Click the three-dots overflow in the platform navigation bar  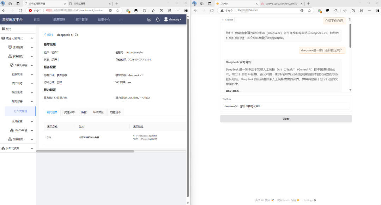tap(121, 20)
